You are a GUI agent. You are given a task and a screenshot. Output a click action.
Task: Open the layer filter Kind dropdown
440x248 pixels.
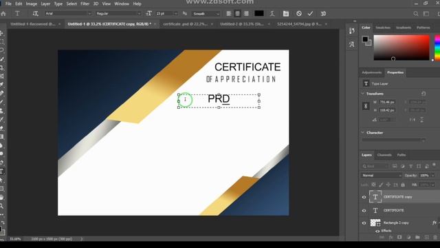coord(375,166)
